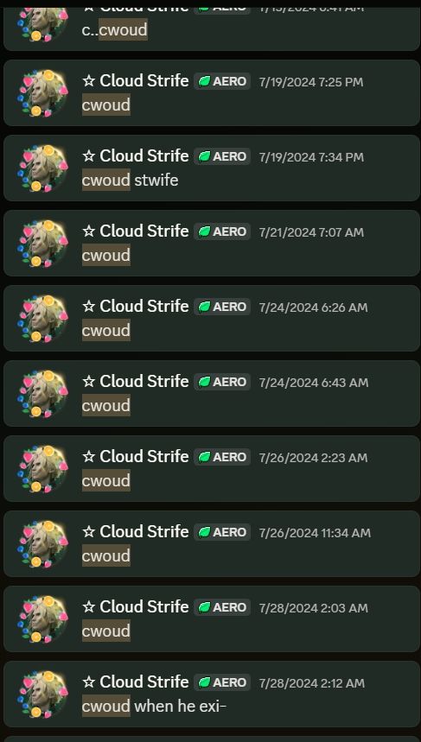Click the highlighted 'cwoud' text at 7/28/2024 2:03 AM
Viewport: 421px width, 742px height.
pyautogui.click(x=106, y=631)
